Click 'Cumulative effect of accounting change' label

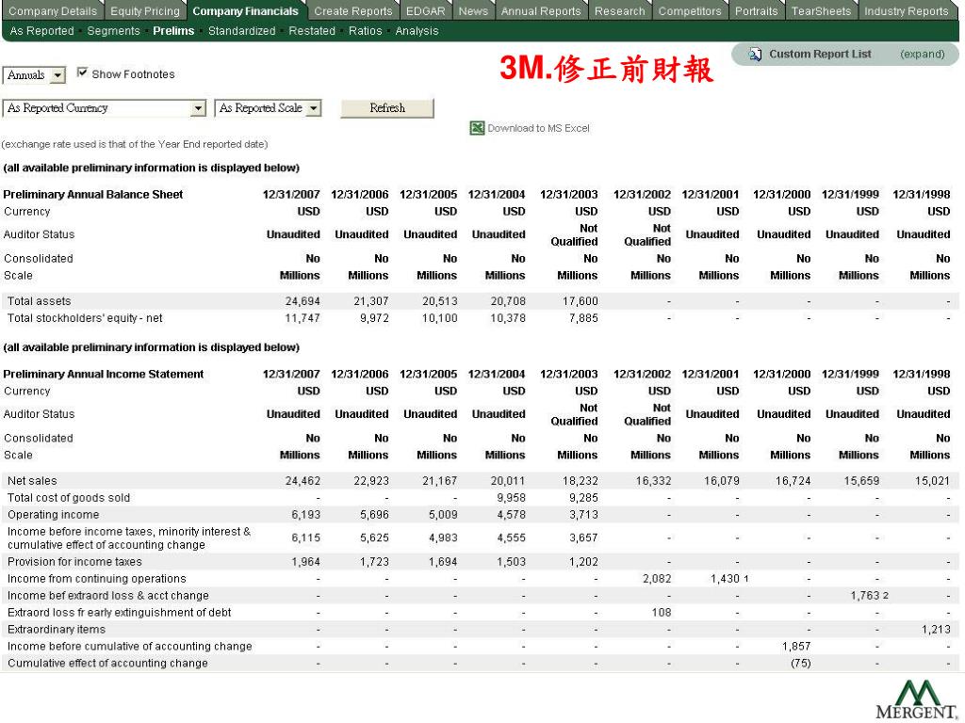tap(107, 664)
